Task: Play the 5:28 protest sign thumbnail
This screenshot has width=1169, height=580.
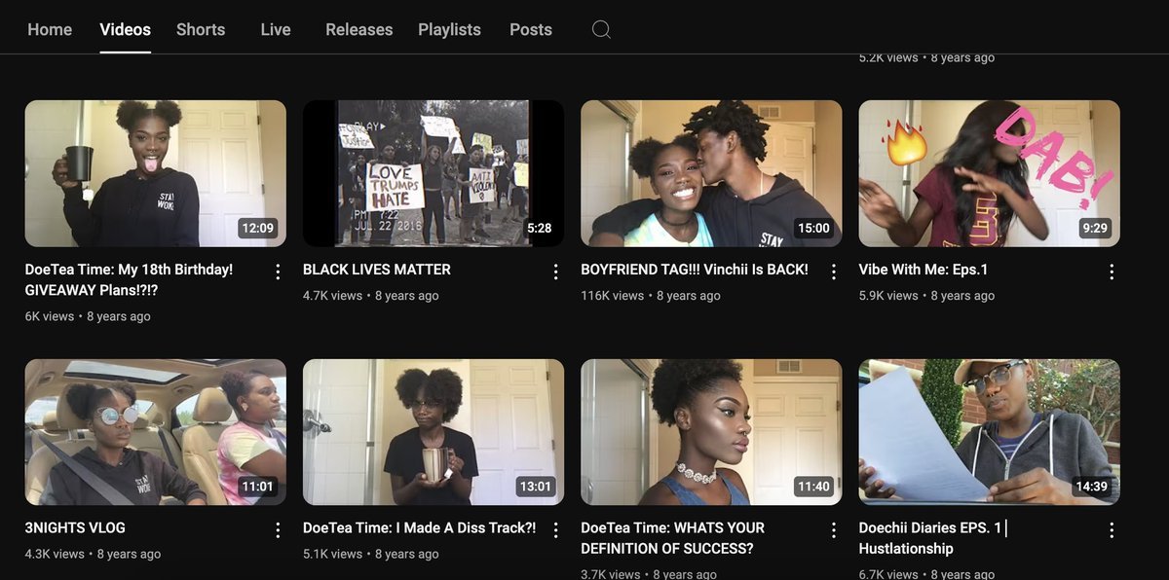Action: coord(434,173)
